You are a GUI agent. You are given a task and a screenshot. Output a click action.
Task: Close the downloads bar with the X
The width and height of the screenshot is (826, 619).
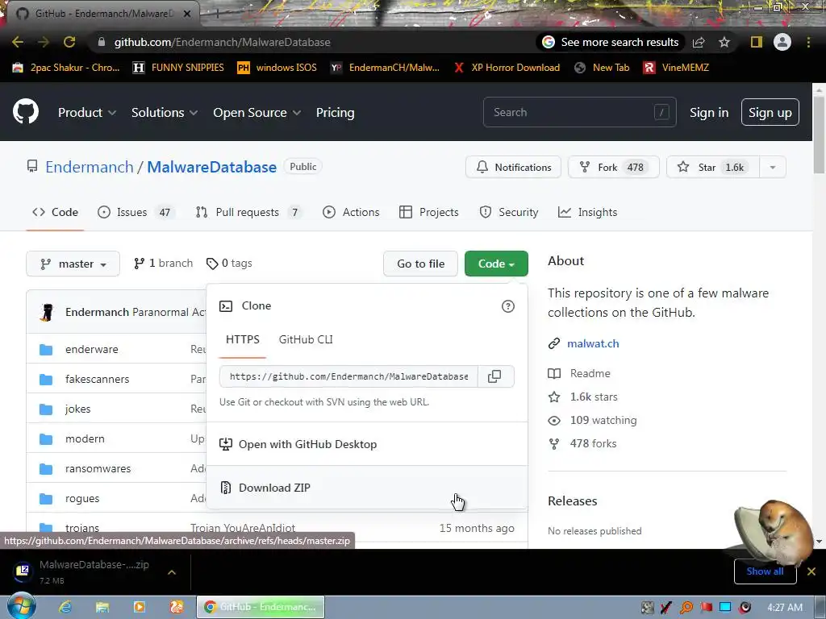(x=811, y=571)
